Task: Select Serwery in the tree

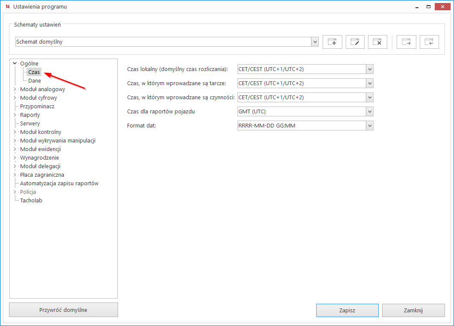Action: click(x=30, y=123)
